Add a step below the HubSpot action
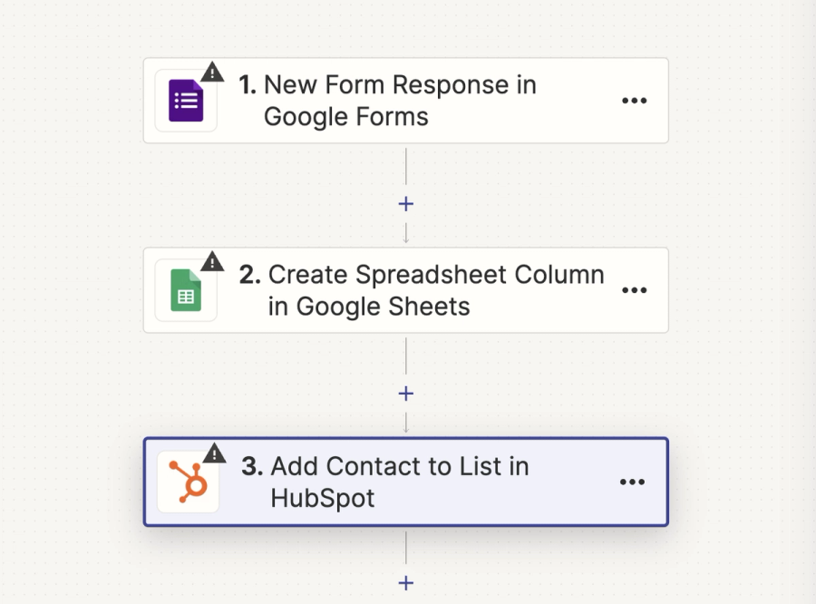This screenshot has height=604, width=816. point(406,582)
